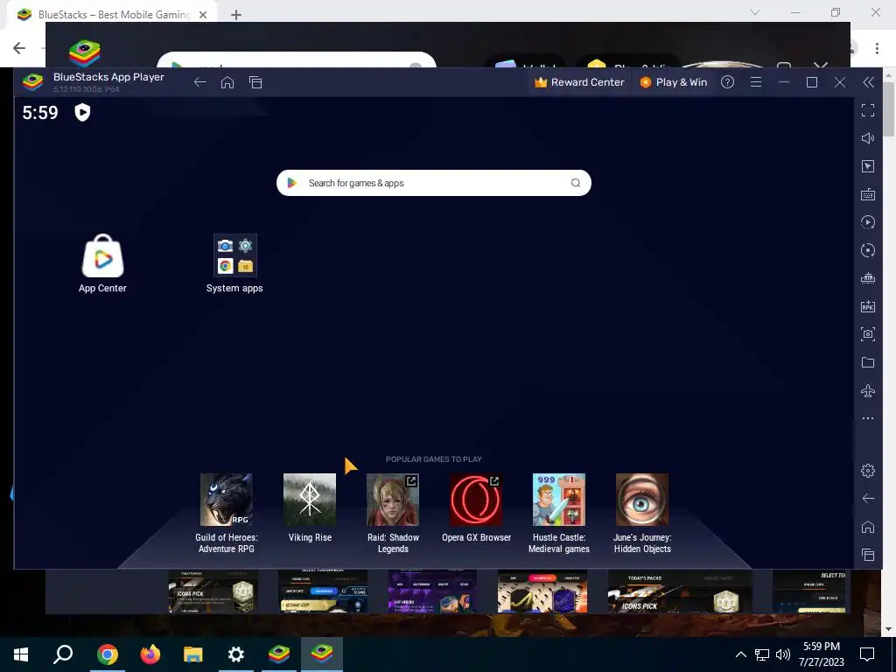Open the browser three-dot menu
This screenshot has height=672, width=896.
coord(877,49)
